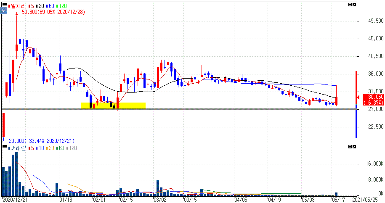Click the 2020/12/21 date label
The image size is (385, 203).
(15, 200)
